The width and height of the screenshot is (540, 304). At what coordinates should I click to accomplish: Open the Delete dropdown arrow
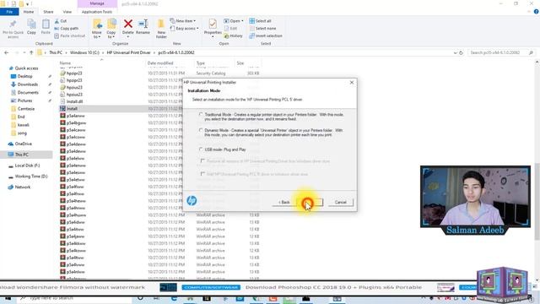[x=128, y=36]
